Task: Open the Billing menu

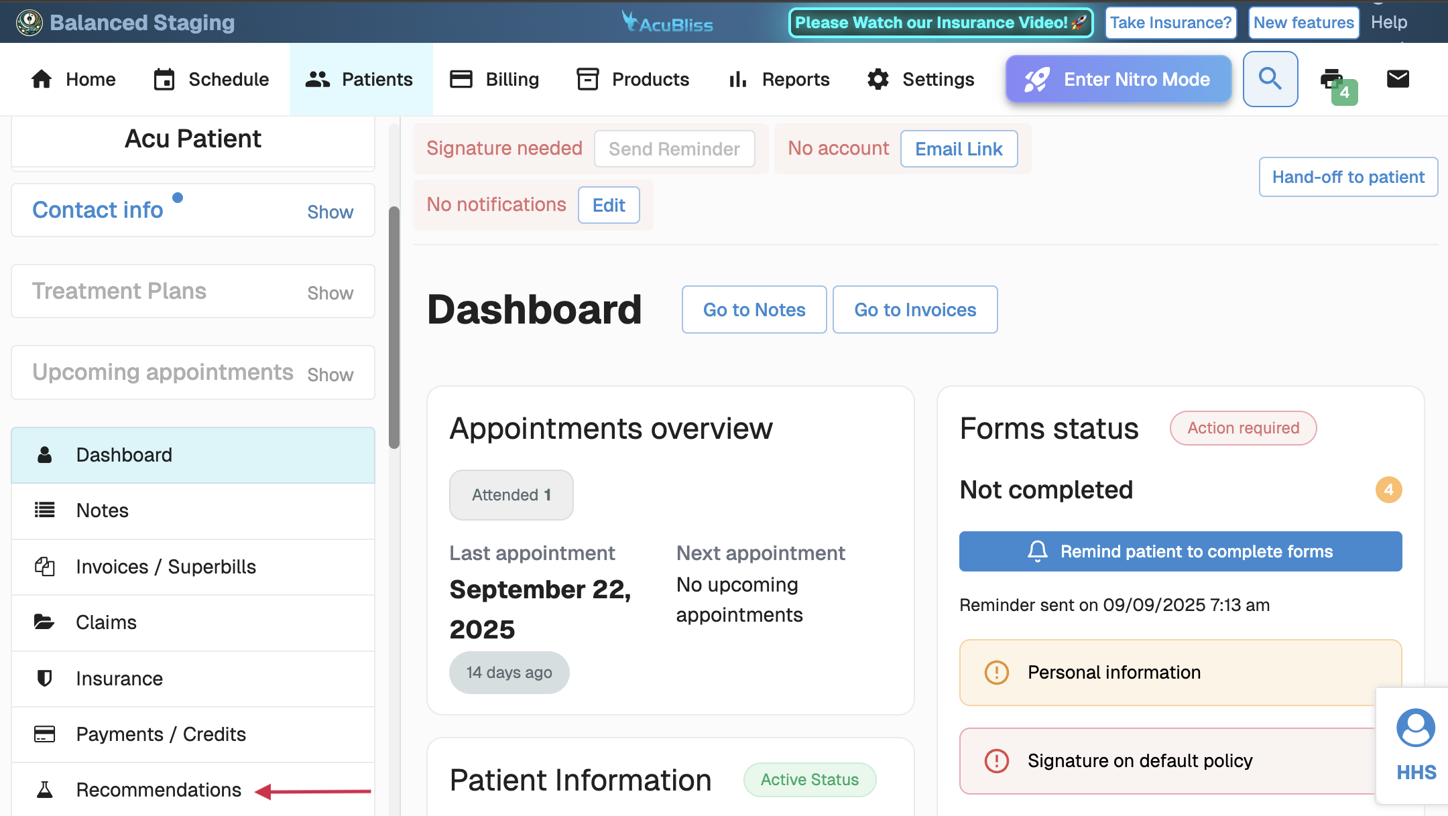Action: coord(495,79)
